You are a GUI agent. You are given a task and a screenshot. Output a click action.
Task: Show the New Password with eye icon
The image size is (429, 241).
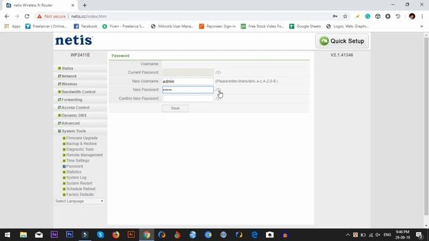point(218,90)
